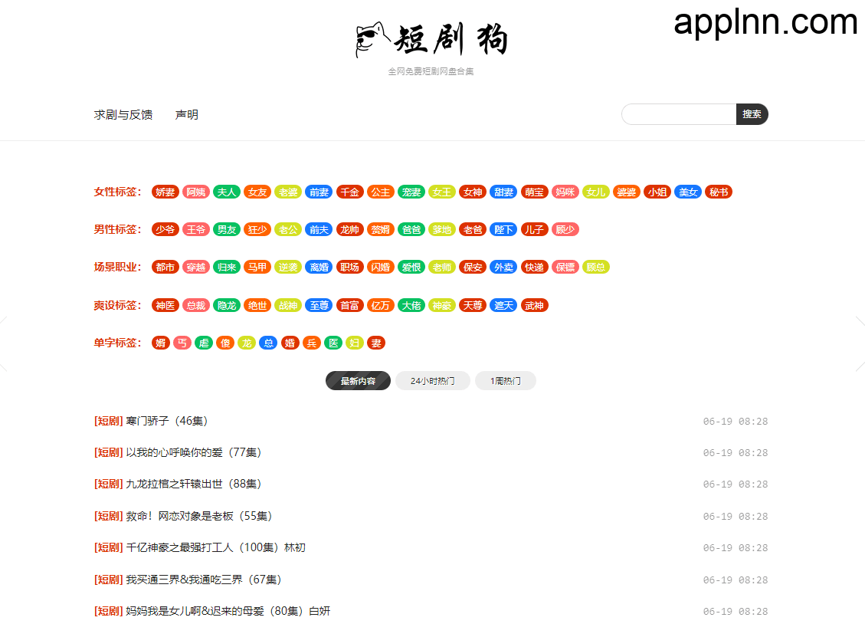Select the 武神 tag

[534, 305]
